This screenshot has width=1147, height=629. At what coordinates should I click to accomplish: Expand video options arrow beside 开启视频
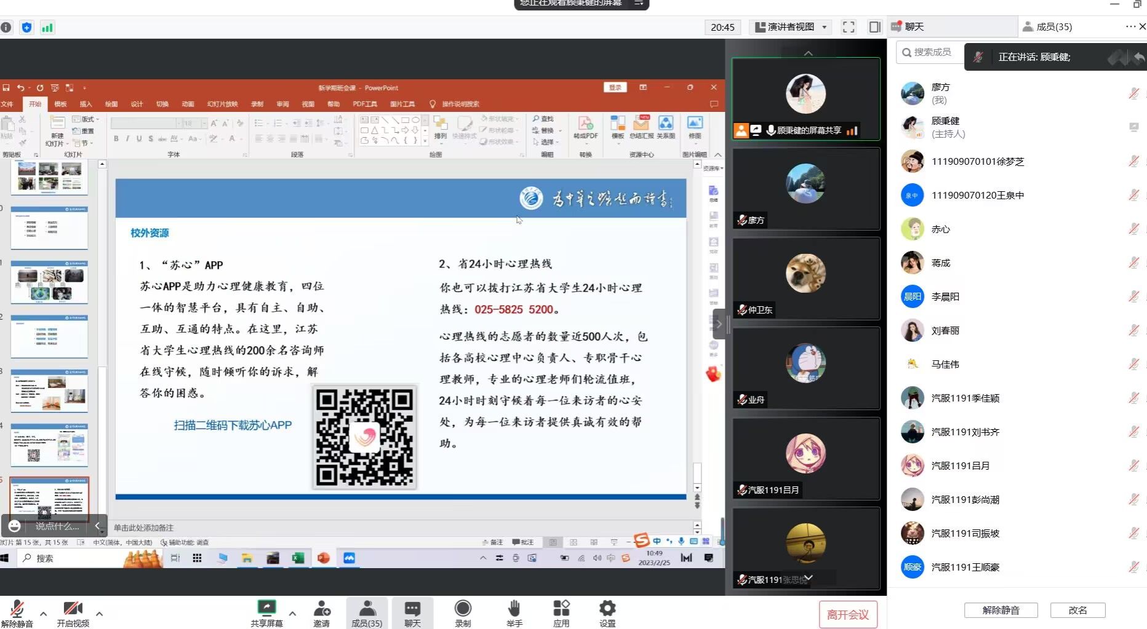point(99,614)
